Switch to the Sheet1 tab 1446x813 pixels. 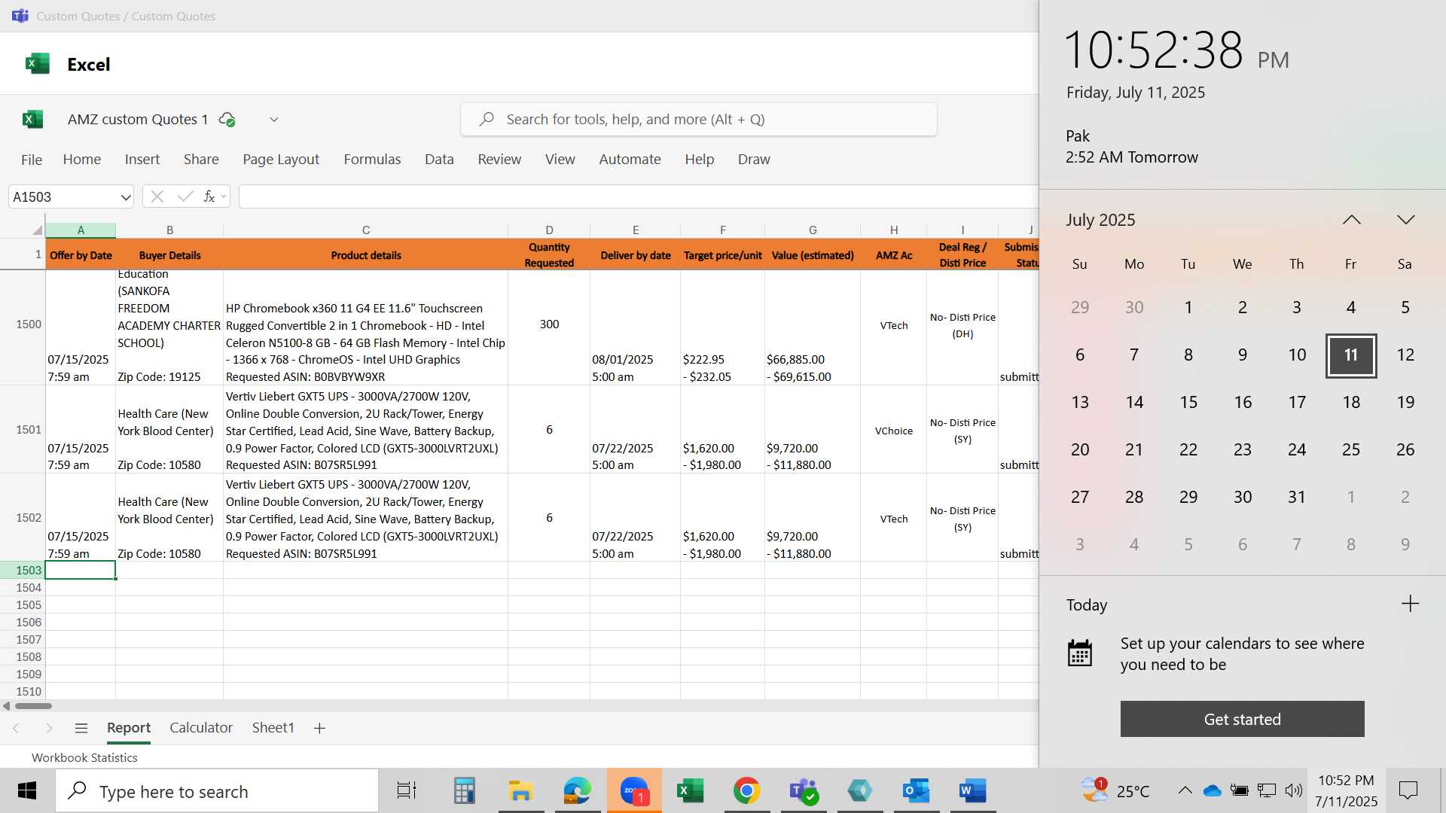pyautogui.click(x=273, y=728)
